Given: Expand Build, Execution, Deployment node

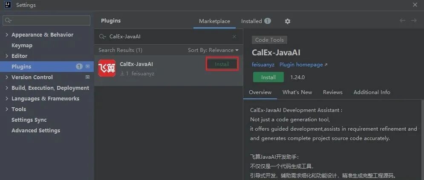Looking at the screenshot, I should point(7,88).
